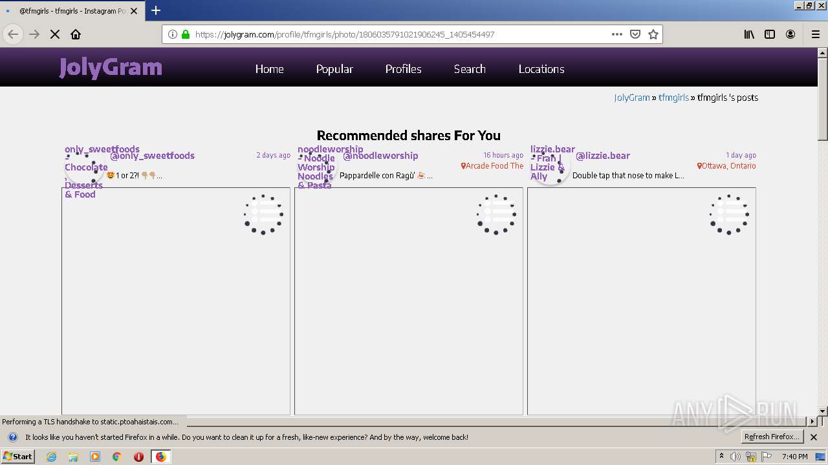The width and height of the screenshot is (828, 465).
Task: Click the JolyGram logo
Action: coord(111,67)
